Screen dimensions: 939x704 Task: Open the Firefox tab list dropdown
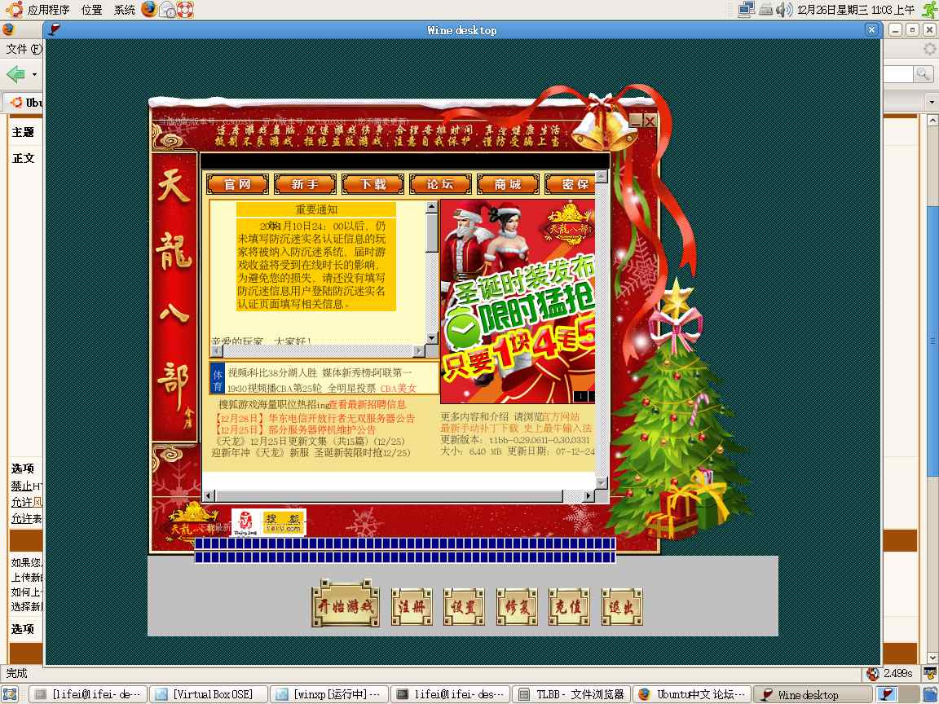coord(931,103)
